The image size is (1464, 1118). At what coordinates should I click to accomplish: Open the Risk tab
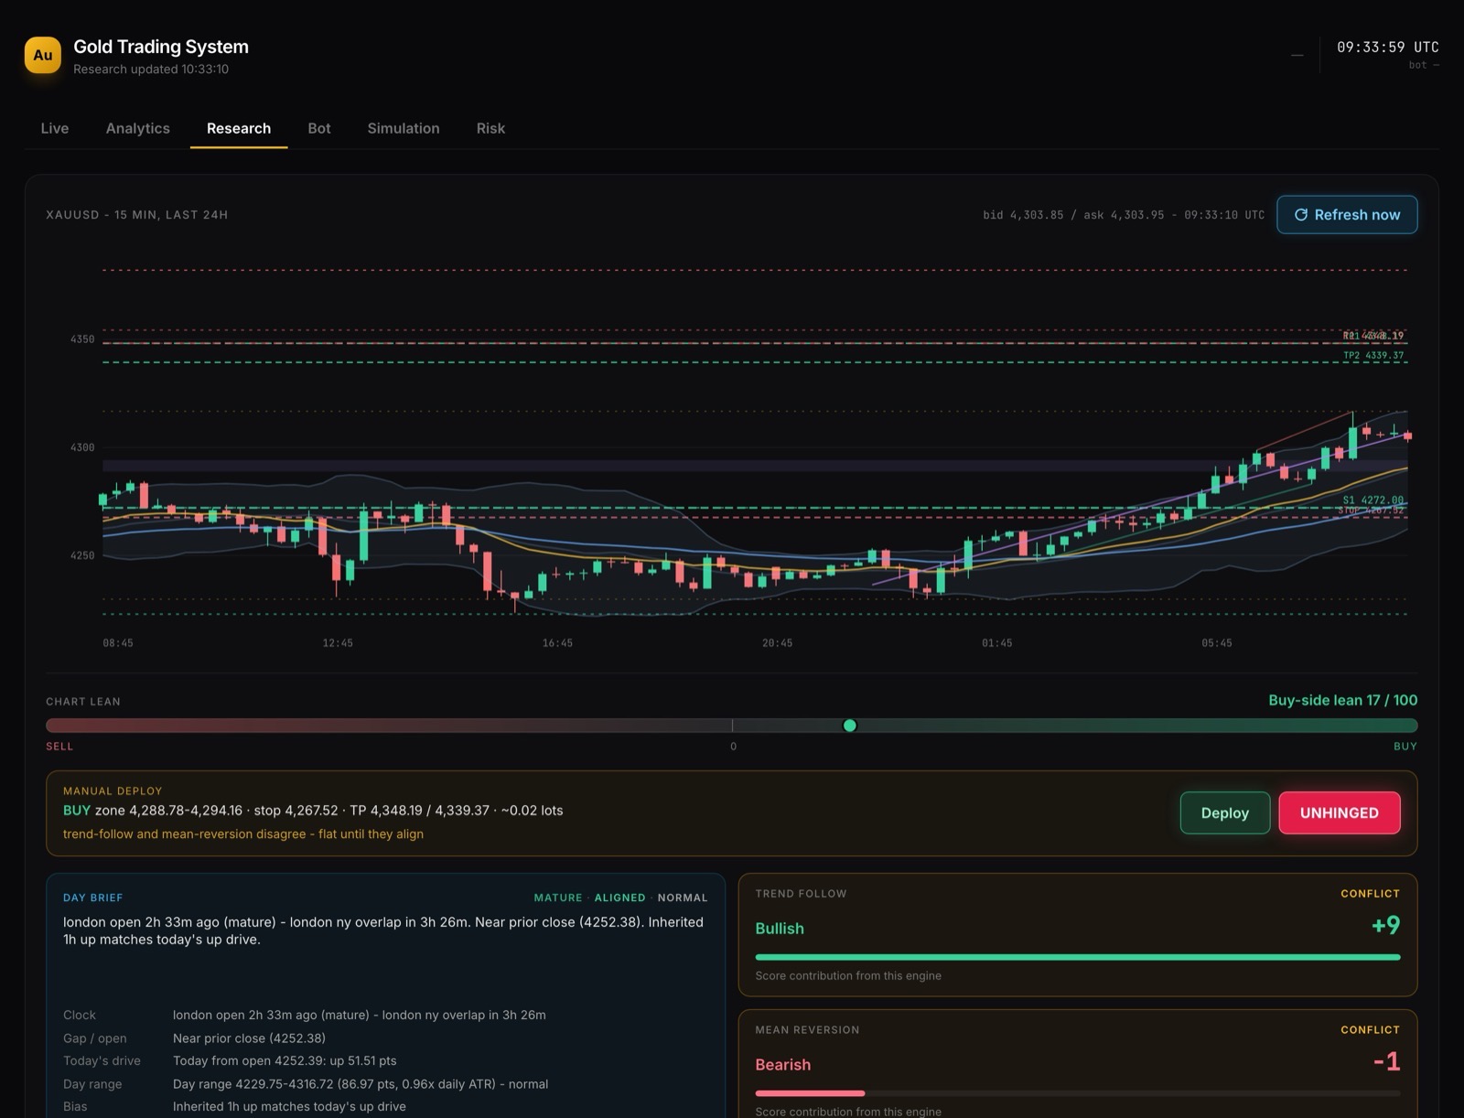coord(490,128)
